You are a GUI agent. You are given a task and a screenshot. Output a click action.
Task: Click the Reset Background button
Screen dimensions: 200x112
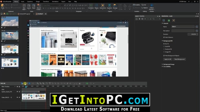(x=179, y=59)
